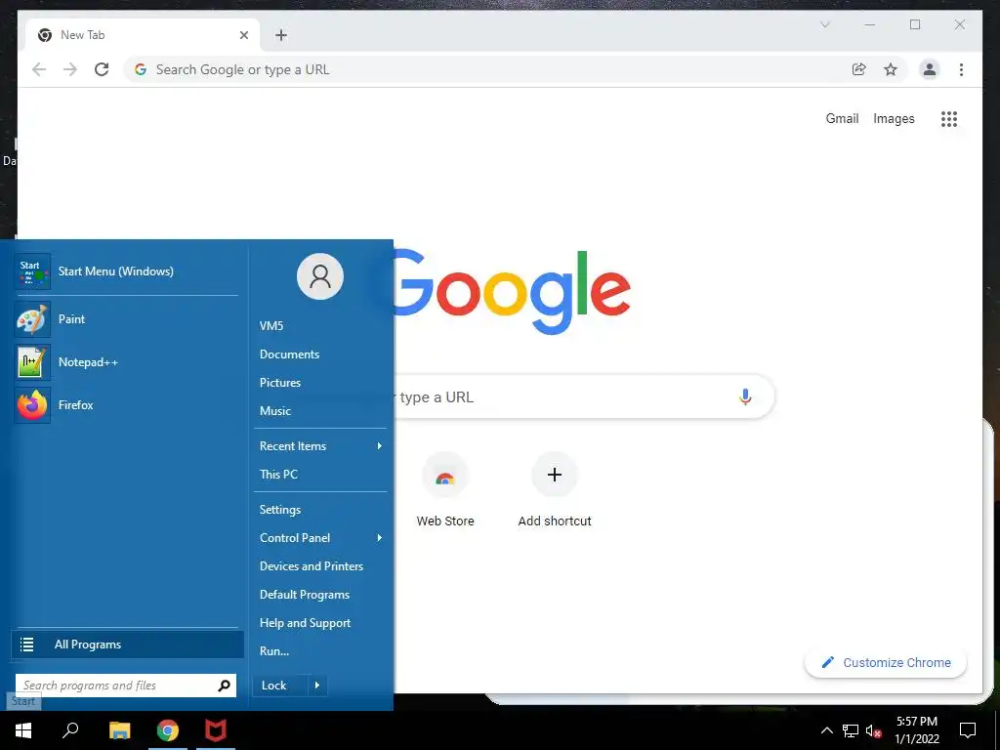Open File Explorer from the taskbar
This screenshot has height=750, width=1000.
click(x=119, y=730)
